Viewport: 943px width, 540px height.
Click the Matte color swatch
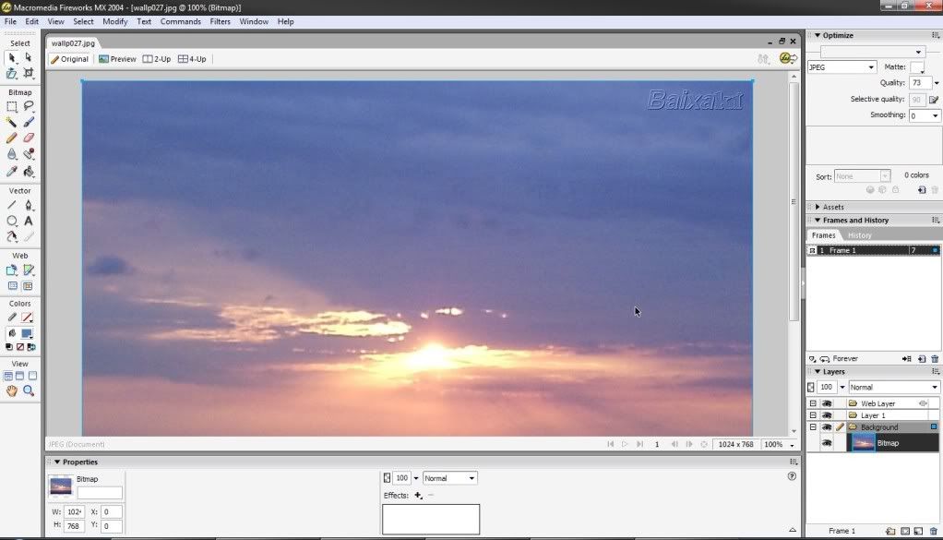[916, 67]
